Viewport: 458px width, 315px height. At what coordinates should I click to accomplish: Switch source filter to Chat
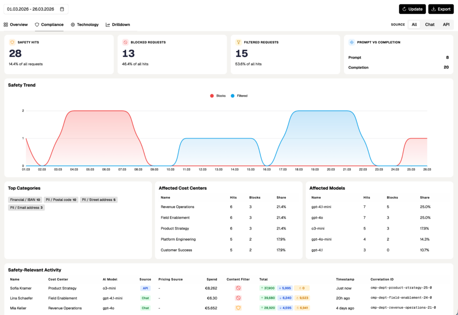pyautogui.click(x=429, y=25)
